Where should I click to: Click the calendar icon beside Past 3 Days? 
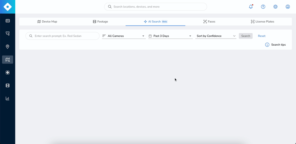coord(150,36)
